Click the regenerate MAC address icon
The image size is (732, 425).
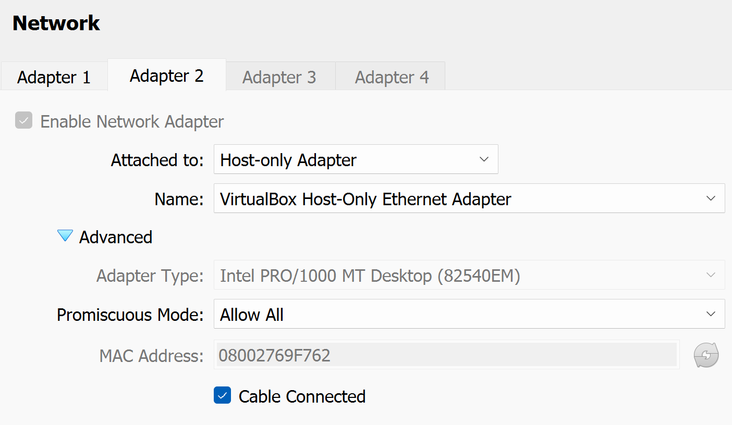[x=706, y=355]
